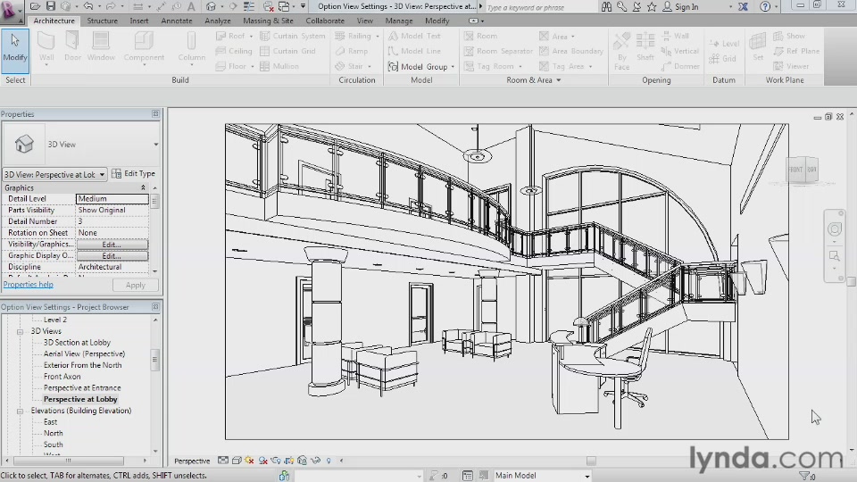Click the Sun Path icon in view control bar
This screenshot has height=482, width=857.
(x=249, y=461)
